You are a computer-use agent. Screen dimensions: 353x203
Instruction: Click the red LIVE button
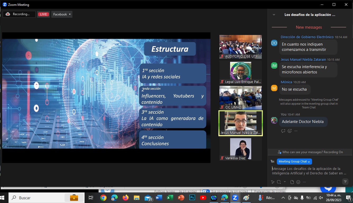click(43, 14)
